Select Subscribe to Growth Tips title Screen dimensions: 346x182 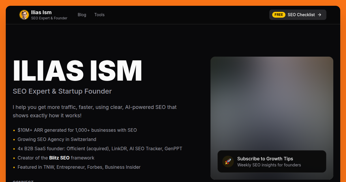coord(265,159)
